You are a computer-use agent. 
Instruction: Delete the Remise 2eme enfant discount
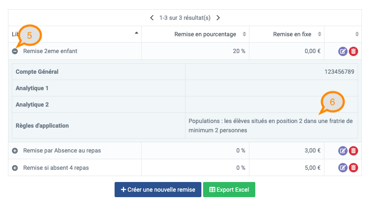[353, 51]
